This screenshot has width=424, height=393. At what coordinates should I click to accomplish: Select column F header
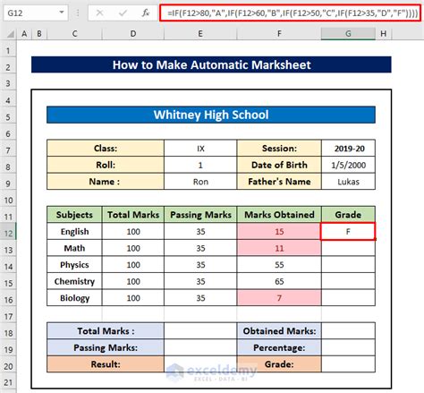[279, 34]
